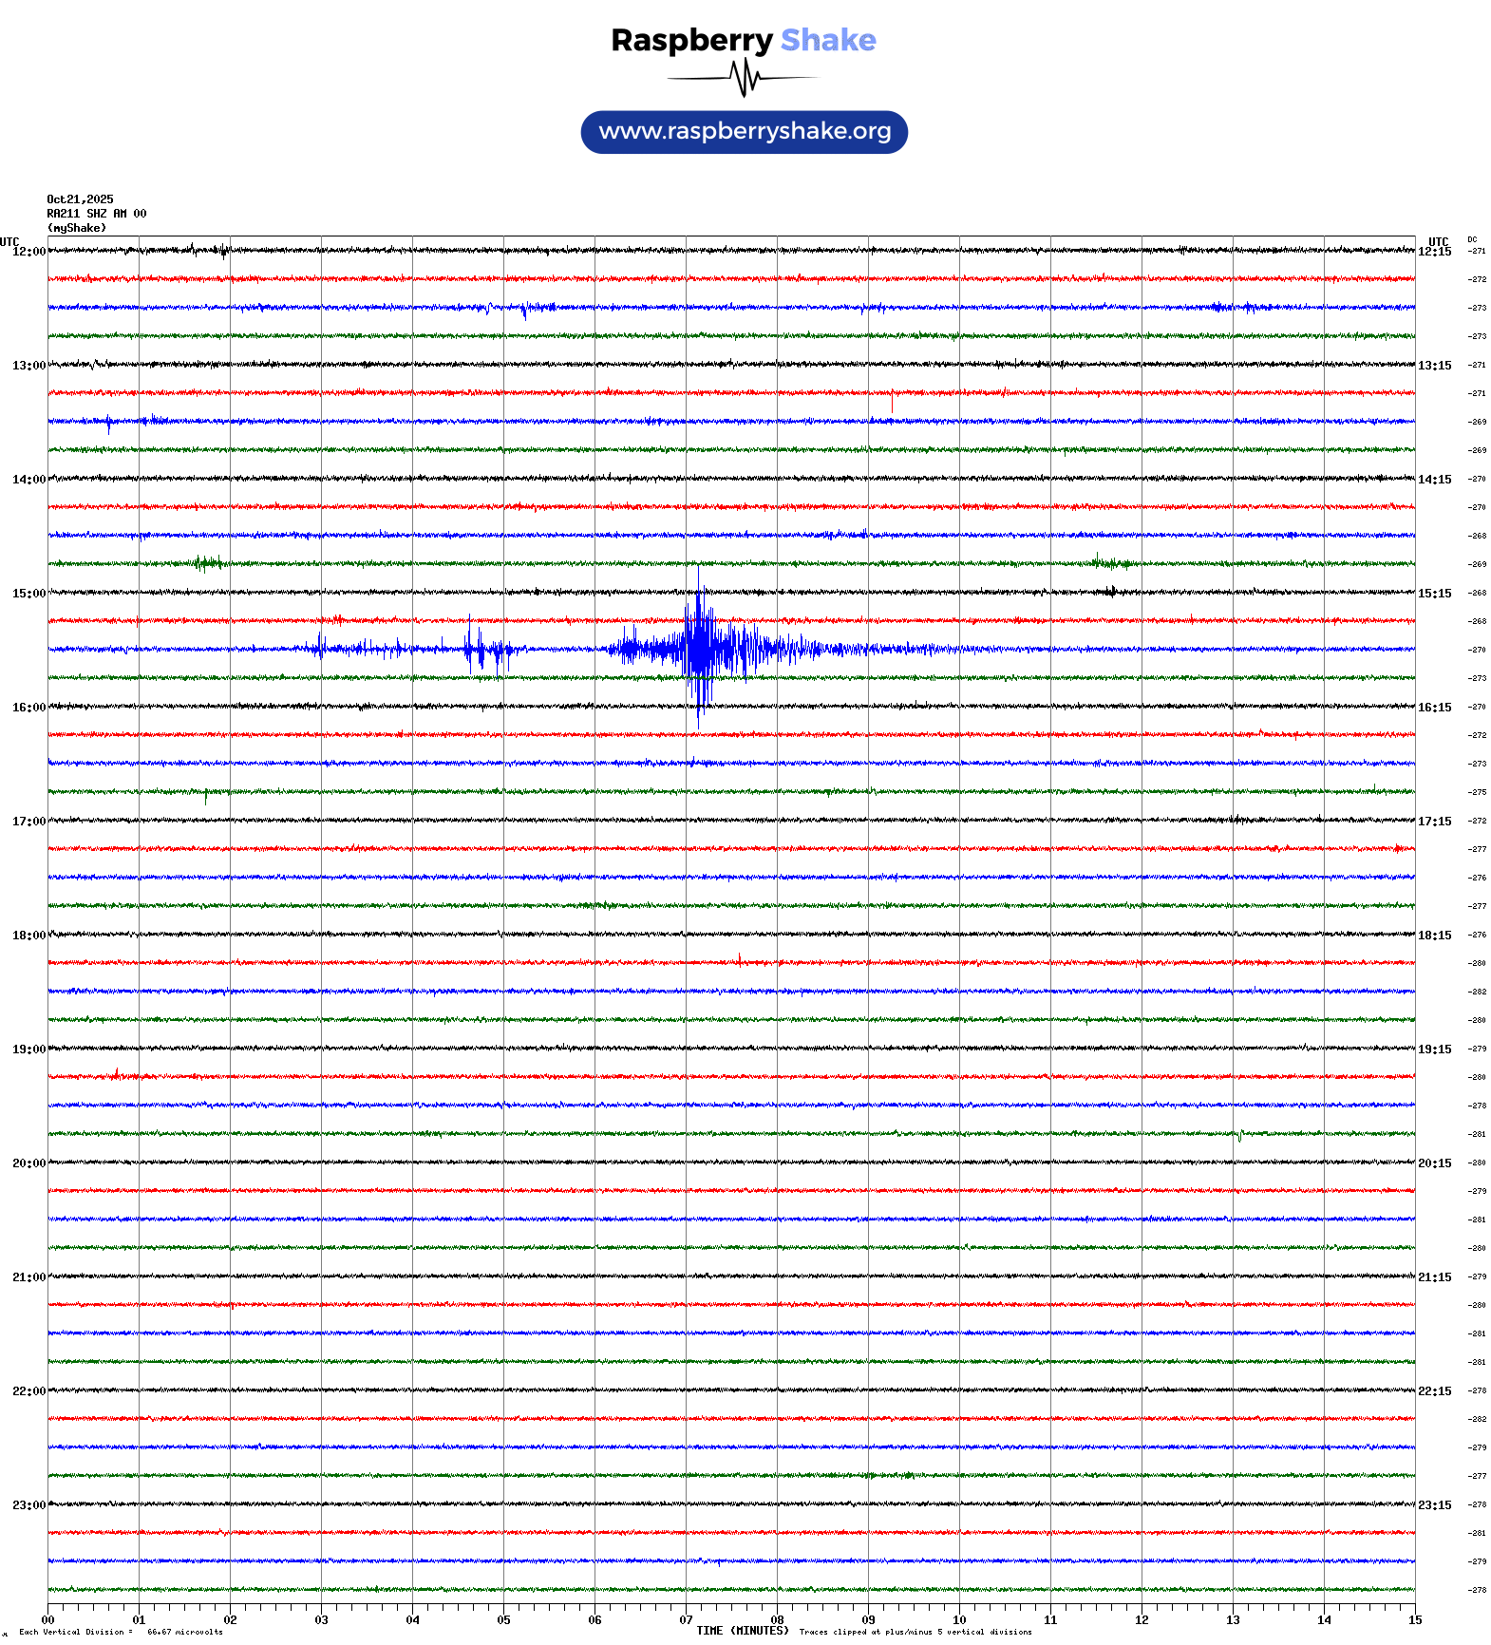Click the 12:00 UTC row label on left
1491x1645 pixels.
click(28, 252)
